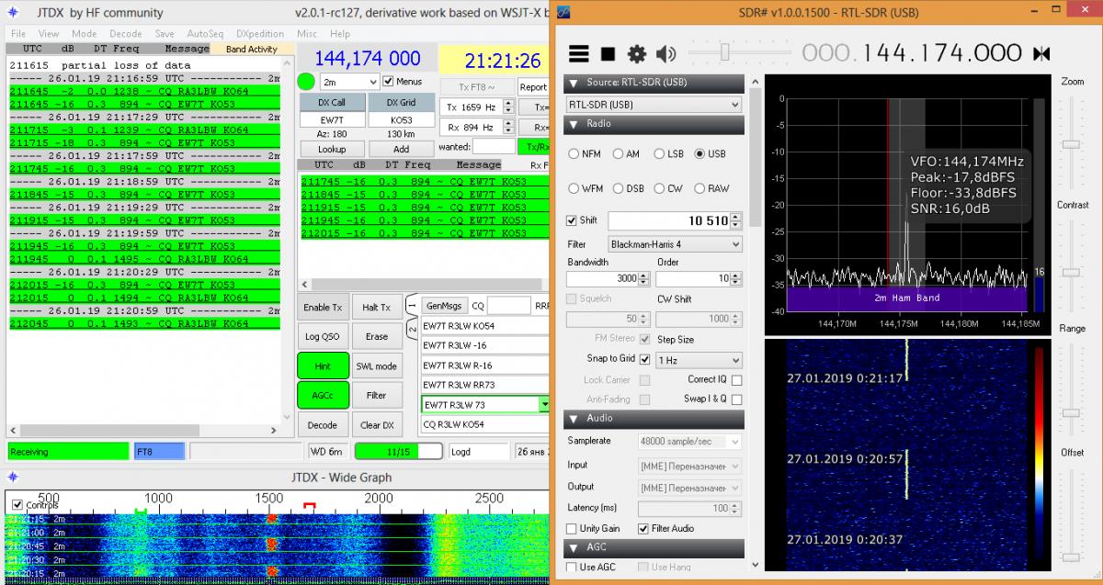Open SDR# settings gear icon
Screen dimensions: 1103x585
636,53
